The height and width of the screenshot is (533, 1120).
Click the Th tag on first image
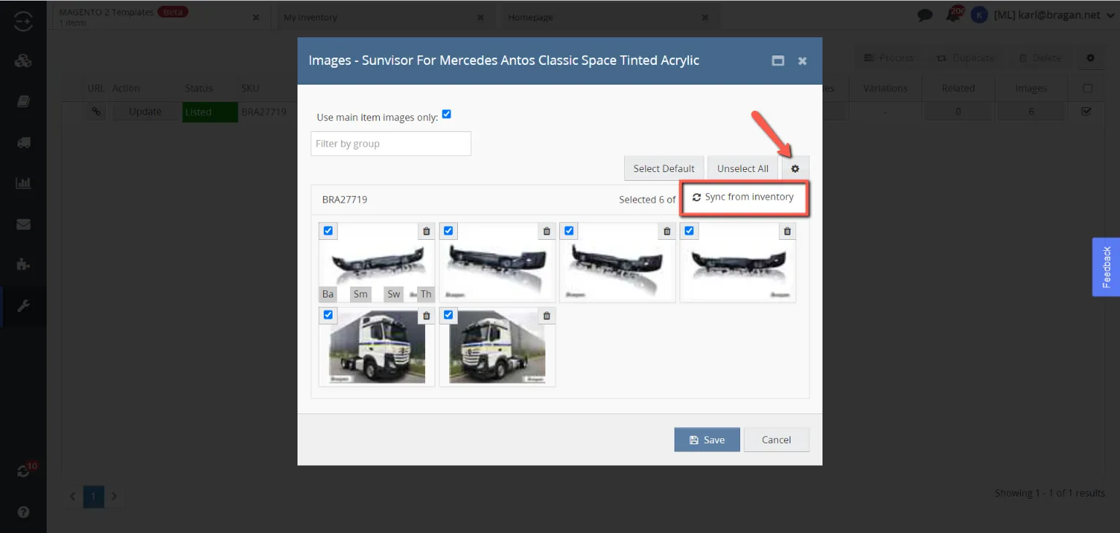pyautogui.click(x=426, y=294)
